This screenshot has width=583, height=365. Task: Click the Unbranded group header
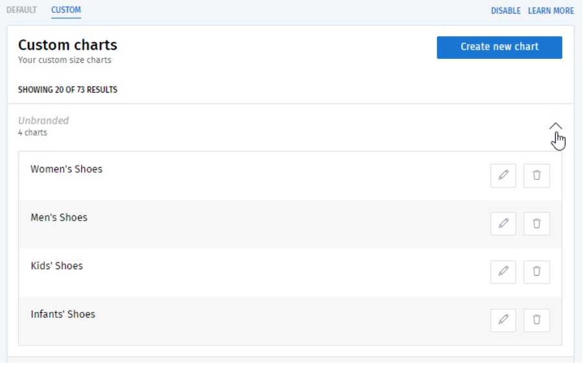(x=43, y=121)
